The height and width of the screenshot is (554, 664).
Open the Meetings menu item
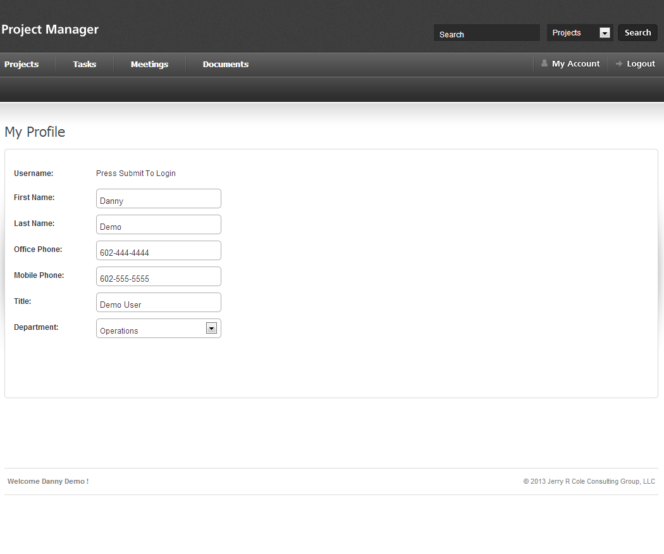coord(149,65)
